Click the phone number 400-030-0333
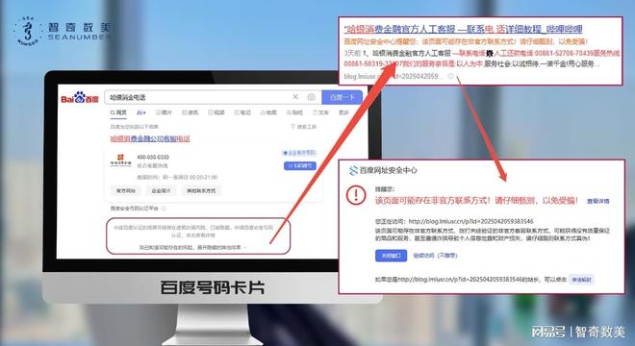 153,157
